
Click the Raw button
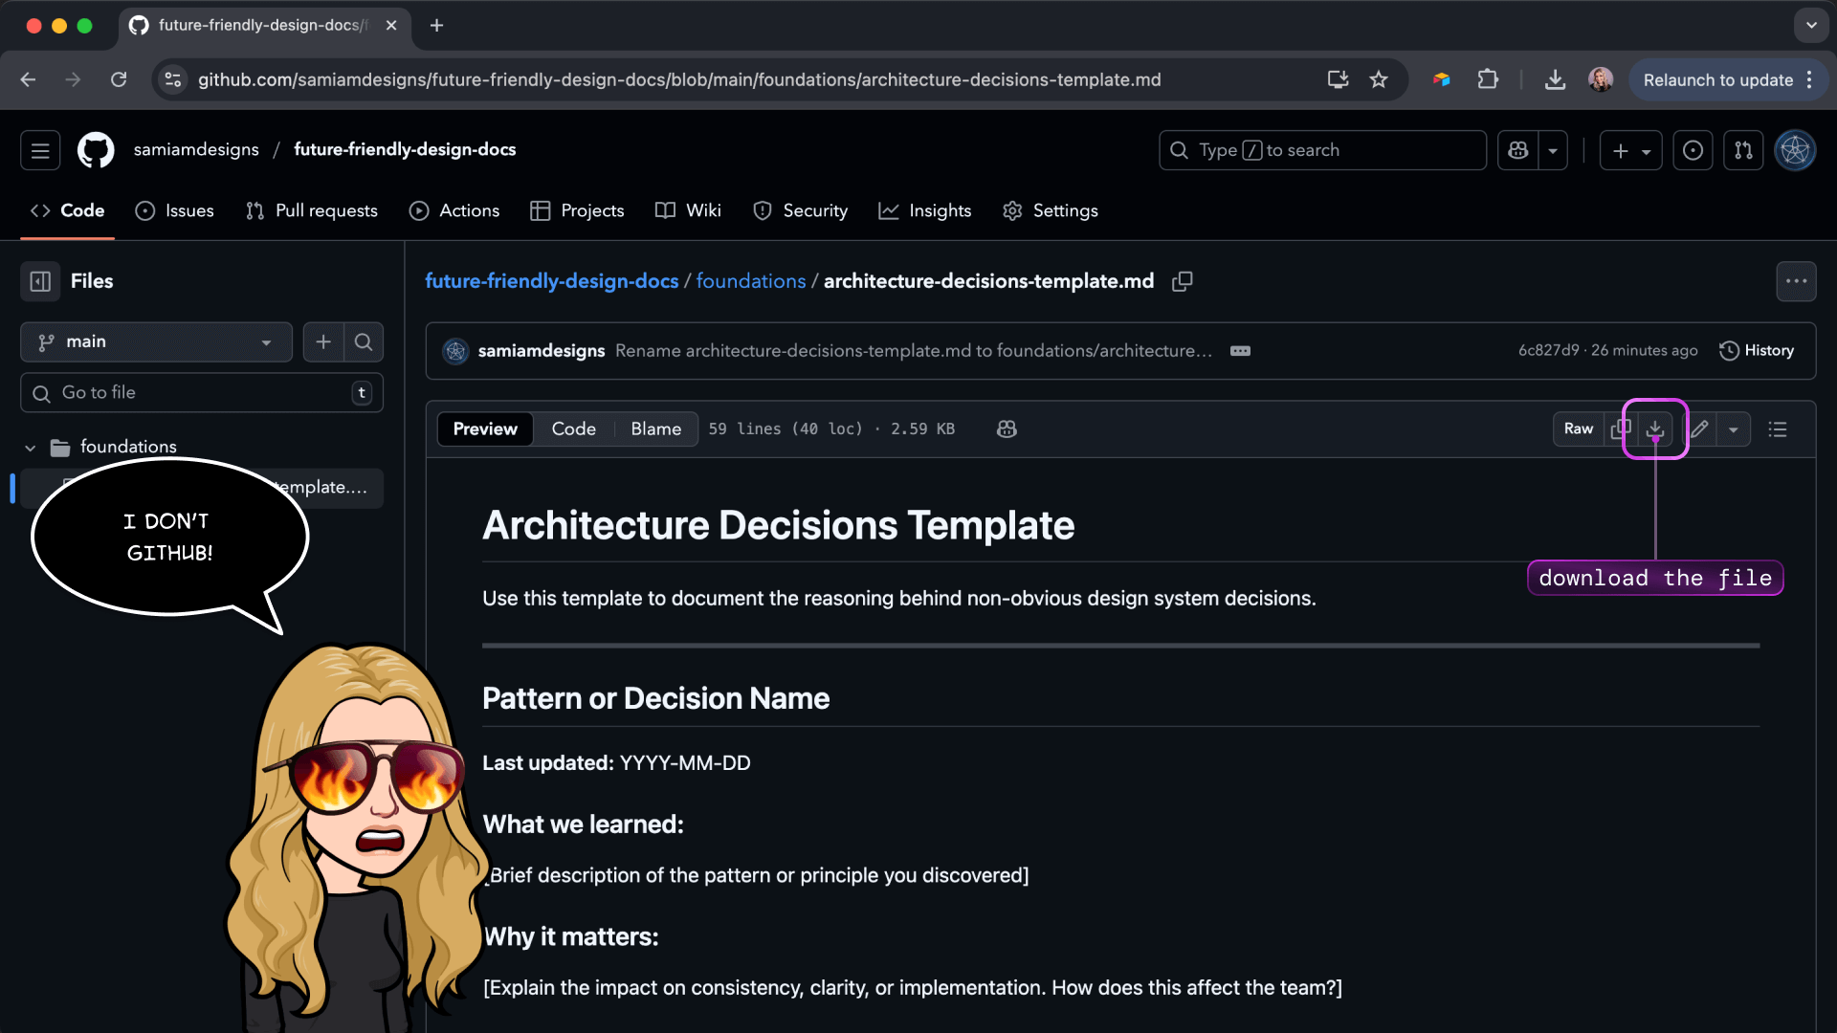1578,429
